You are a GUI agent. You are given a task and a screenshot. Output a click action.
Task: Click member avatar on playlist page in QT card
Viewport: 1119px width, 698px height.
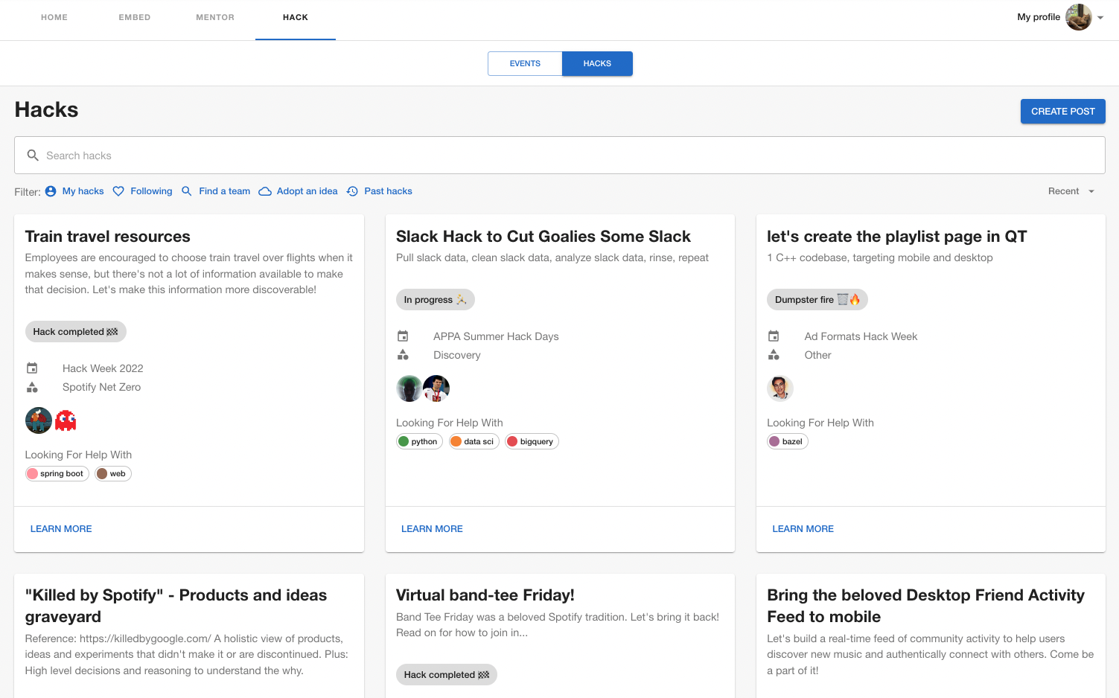(x=780, y=388)
